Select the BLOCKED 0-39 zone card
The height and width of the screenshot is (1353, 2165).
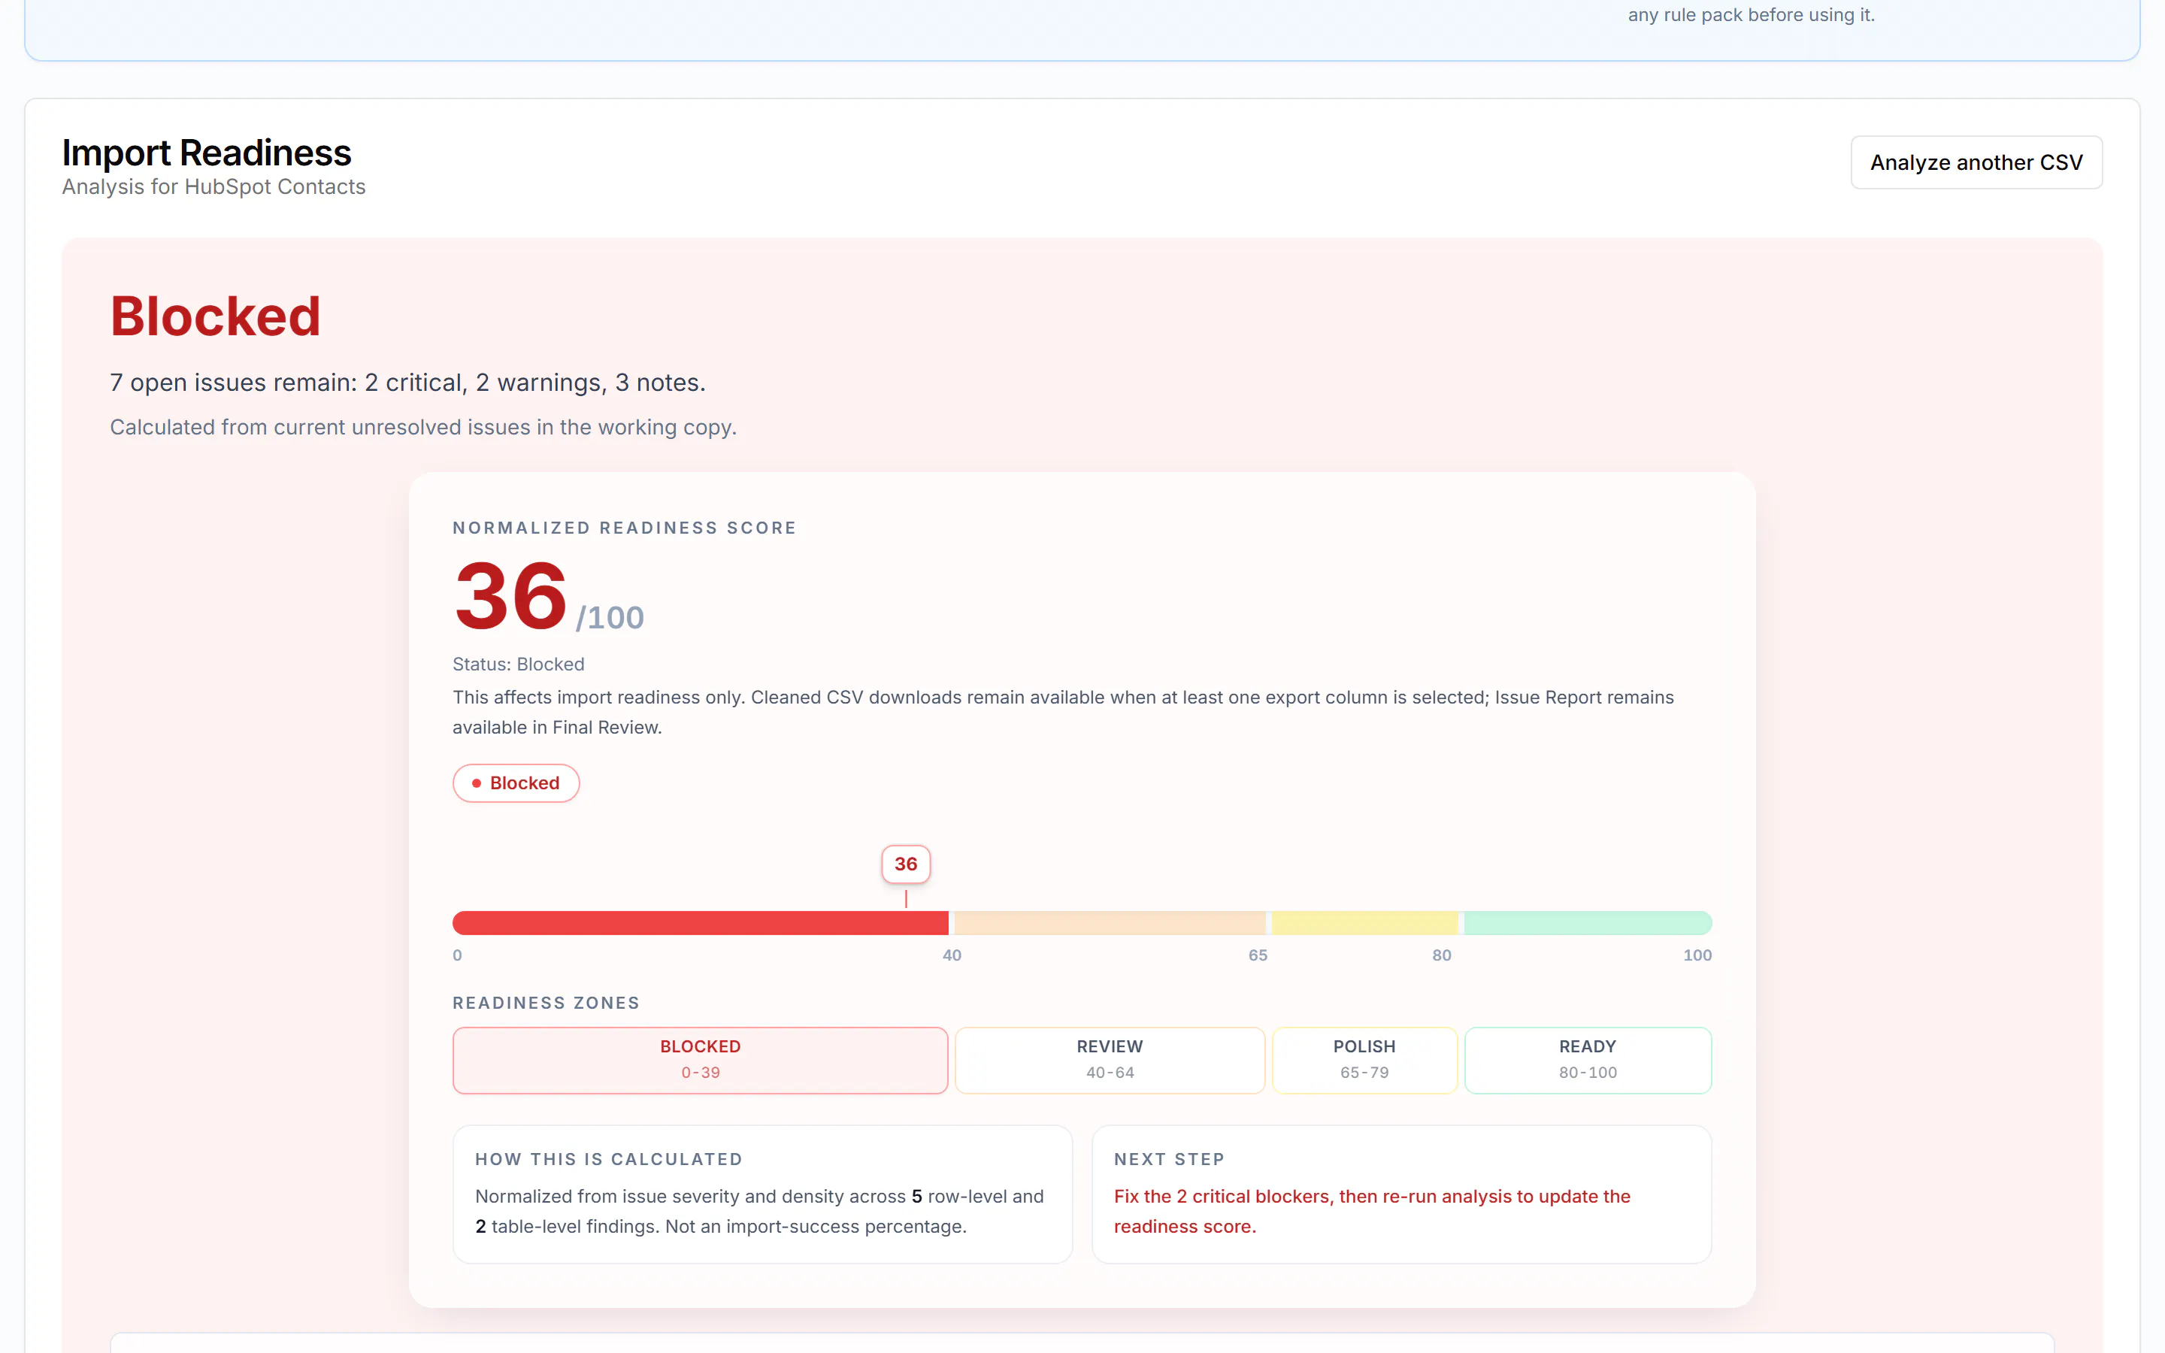coord(701,1061)
